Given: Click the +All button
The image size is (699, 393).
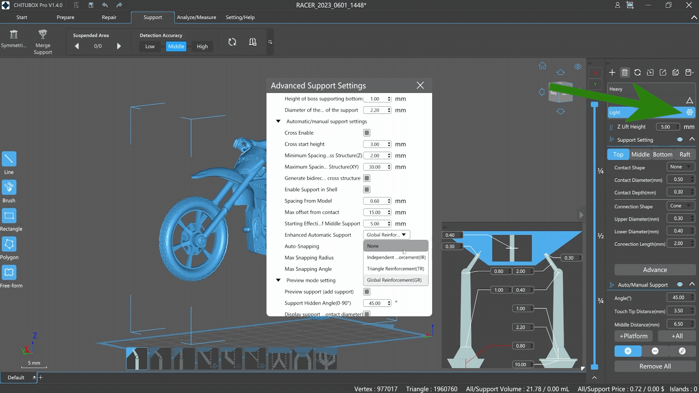Looking at the screenshot, I should 677,336.
